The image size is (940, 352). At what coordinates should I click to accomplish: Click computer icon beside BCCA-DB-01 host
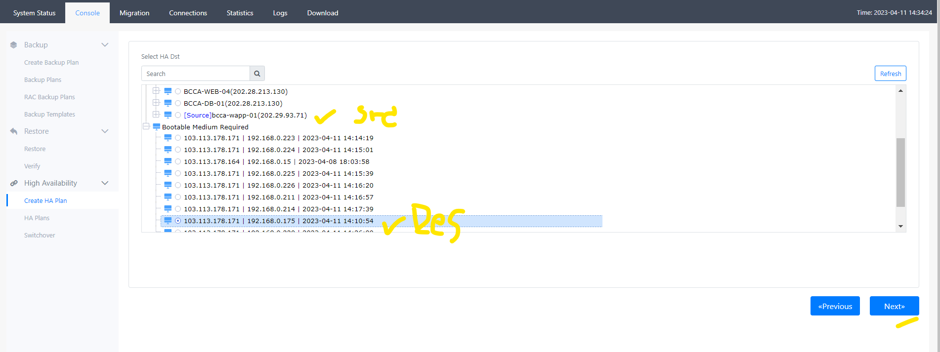168,103
